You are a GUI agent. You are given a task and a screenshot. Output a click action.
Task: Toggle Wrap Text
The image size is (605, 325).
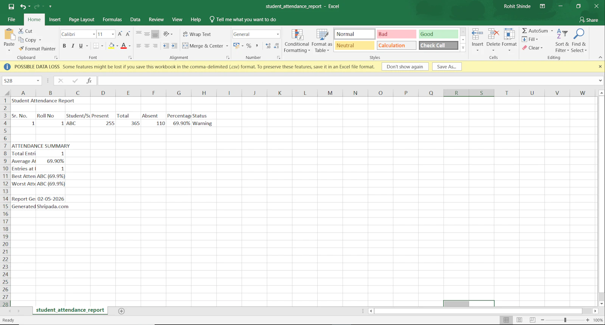tap(197, 34)
